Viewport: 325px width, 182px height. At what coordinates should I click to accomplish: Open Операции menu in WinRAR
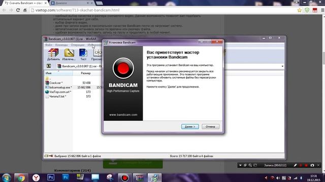point(78,45)
